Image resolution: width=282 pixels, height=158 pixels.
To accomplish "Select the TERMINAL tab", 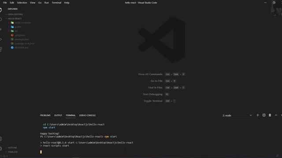I will [x=70, y=115].
